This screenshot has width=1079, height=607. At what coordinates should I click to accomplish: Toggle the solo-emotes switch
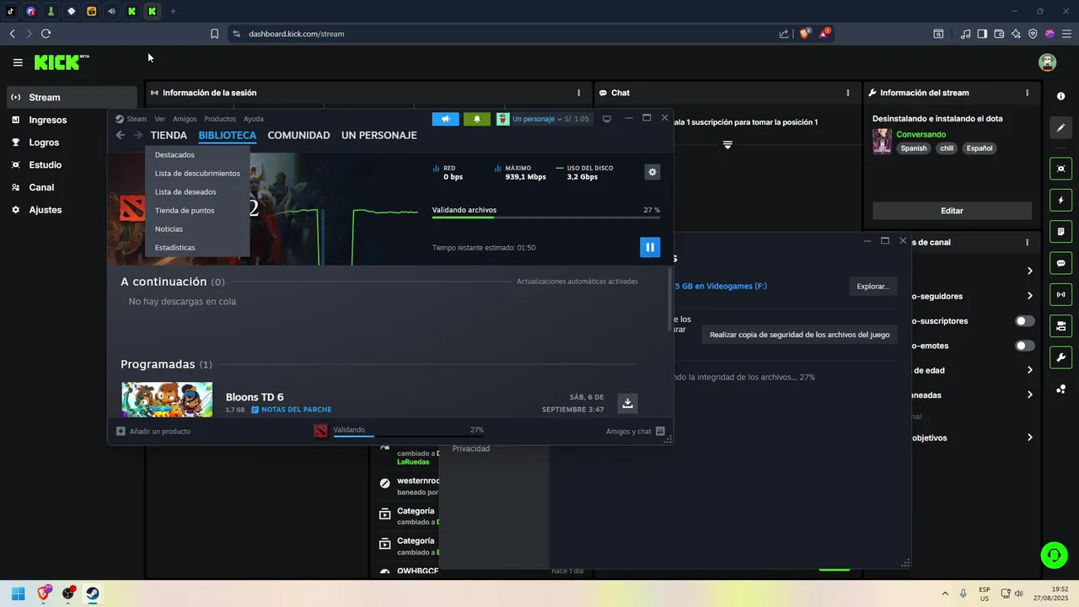[1025, 346]
